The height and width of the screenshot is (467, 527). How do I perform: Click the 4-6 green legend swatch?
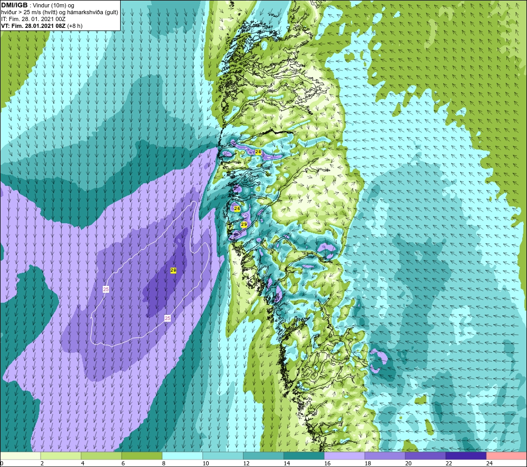click(x=101, y=455)
